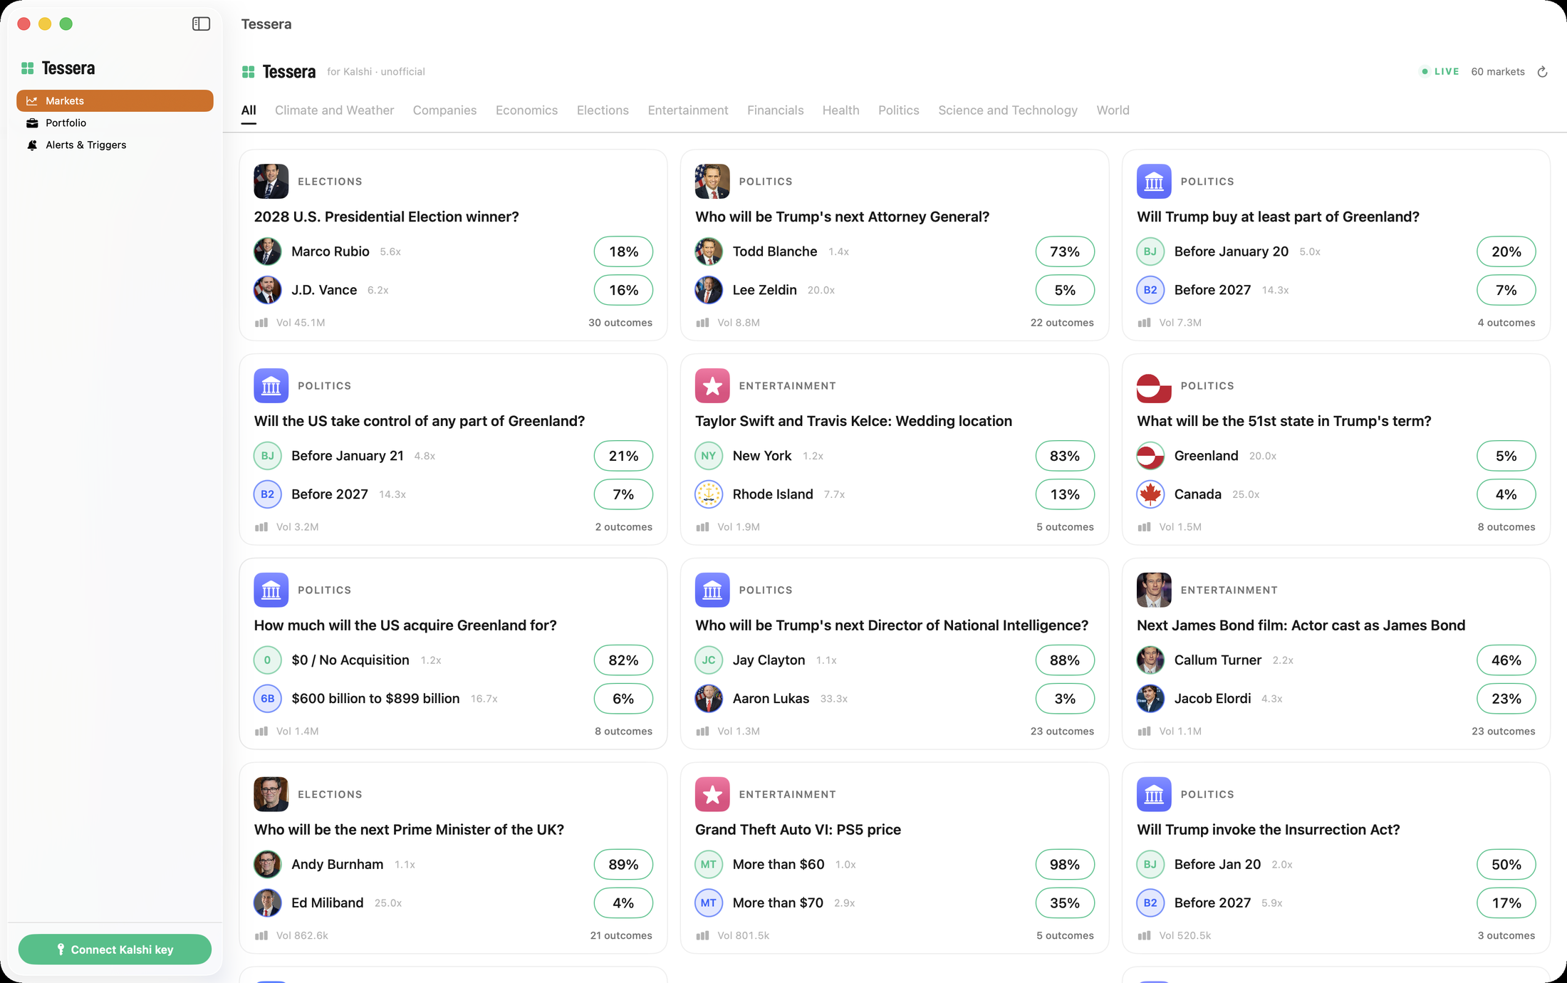The height and width of the screenshot is (983, 1567).
Task: Click the JC badge for Jay Clayton
Action: pyautogui.click(x=709, y=660)
